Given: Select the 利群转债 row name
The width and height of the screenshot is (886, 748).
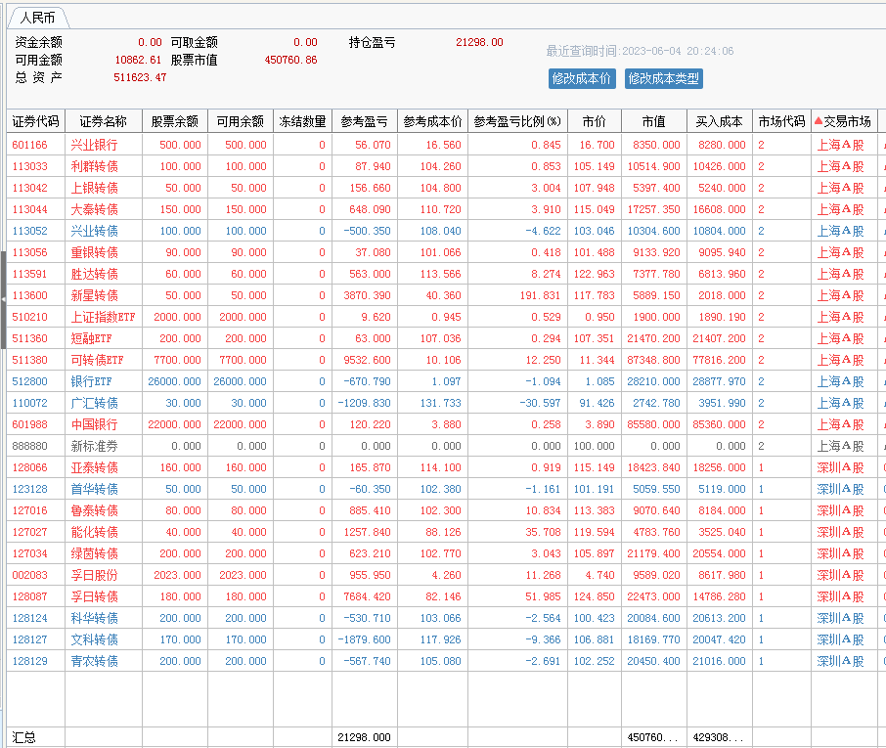Looking at the screenshot, I should (x=94, y=166).
